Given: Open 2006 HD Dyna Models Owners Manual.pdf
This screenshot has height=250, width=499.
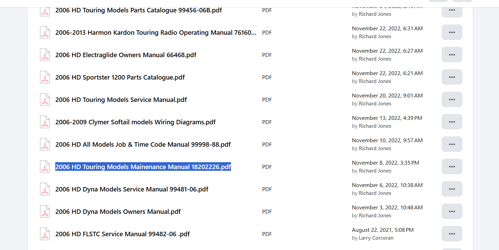Looking at the screenshot, I should [x=118, y=212].
